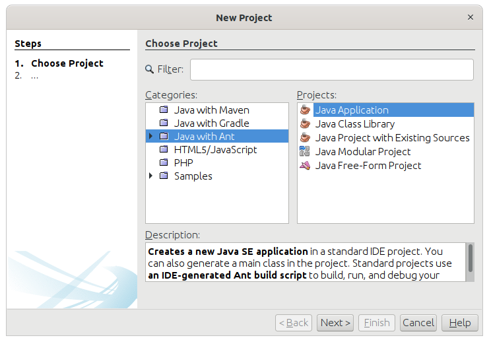Focus the Filter text field
The width and height of the screenshot is (489, 342).
(332, 69)
